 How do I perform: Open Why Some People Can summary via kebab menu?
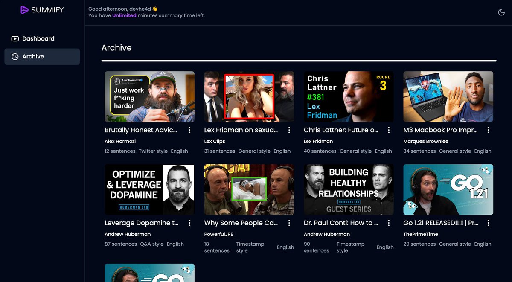pos(289,223)
